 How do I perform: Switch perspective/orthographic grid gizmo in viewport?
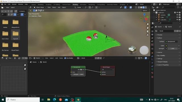148,35
